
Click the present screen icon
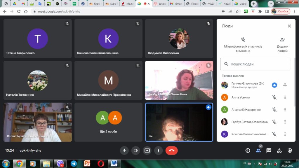pyautogui.click(x=147, y=150)
